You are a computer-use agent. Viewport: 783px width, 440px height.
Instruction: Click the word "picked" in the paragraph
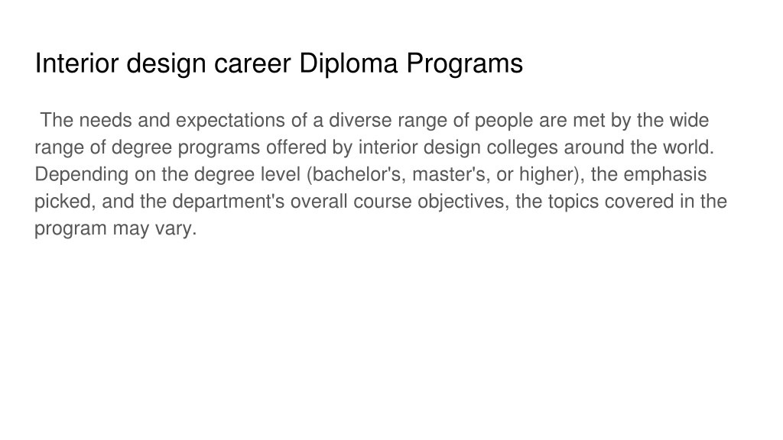click(x=64, y=202)
